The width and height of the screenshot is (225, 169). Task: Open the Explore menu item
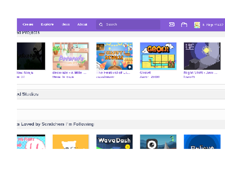pyautogui.click(x=47, y=24)
